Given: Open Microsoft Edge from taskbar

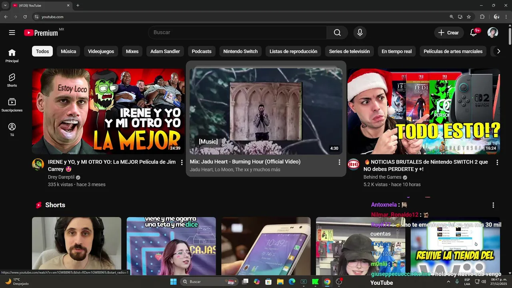Looking at the screenshot, I should click(292, 282).
